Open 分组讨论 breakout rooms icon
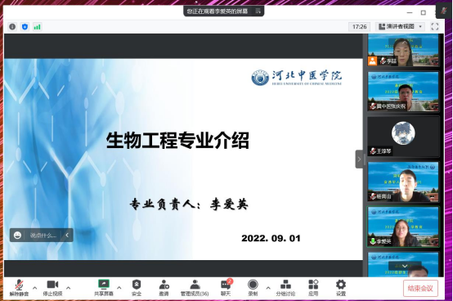453x301 pixels. pyautogui.click(x=285, y=287)
